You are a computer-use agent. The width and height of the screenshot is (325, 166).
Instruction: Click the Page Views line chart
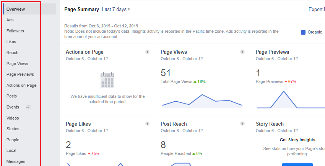pyautogui.click(x=202, y=101)
